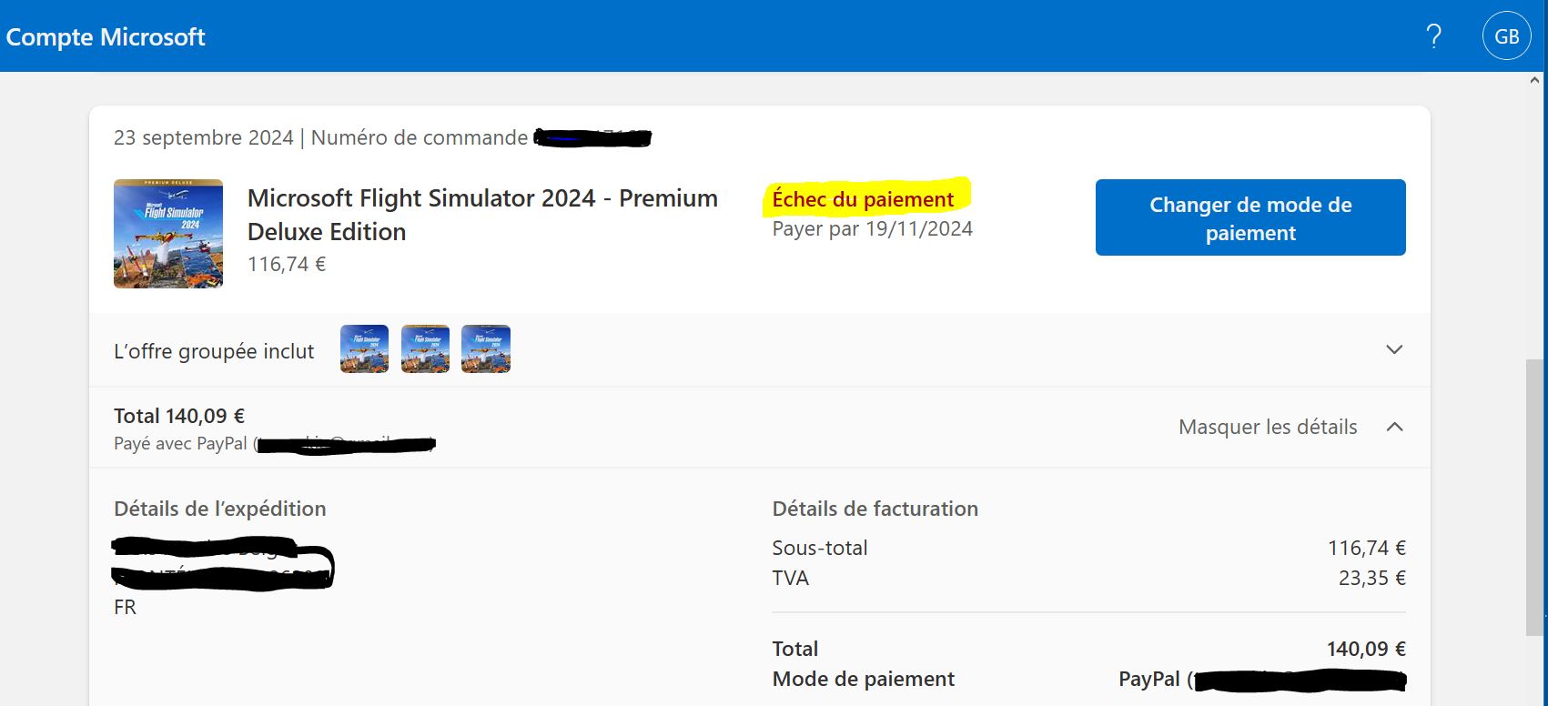Select the L'offre groupée inclut label
Viewport: 1548px width, 706px height.
pos(214,351)
